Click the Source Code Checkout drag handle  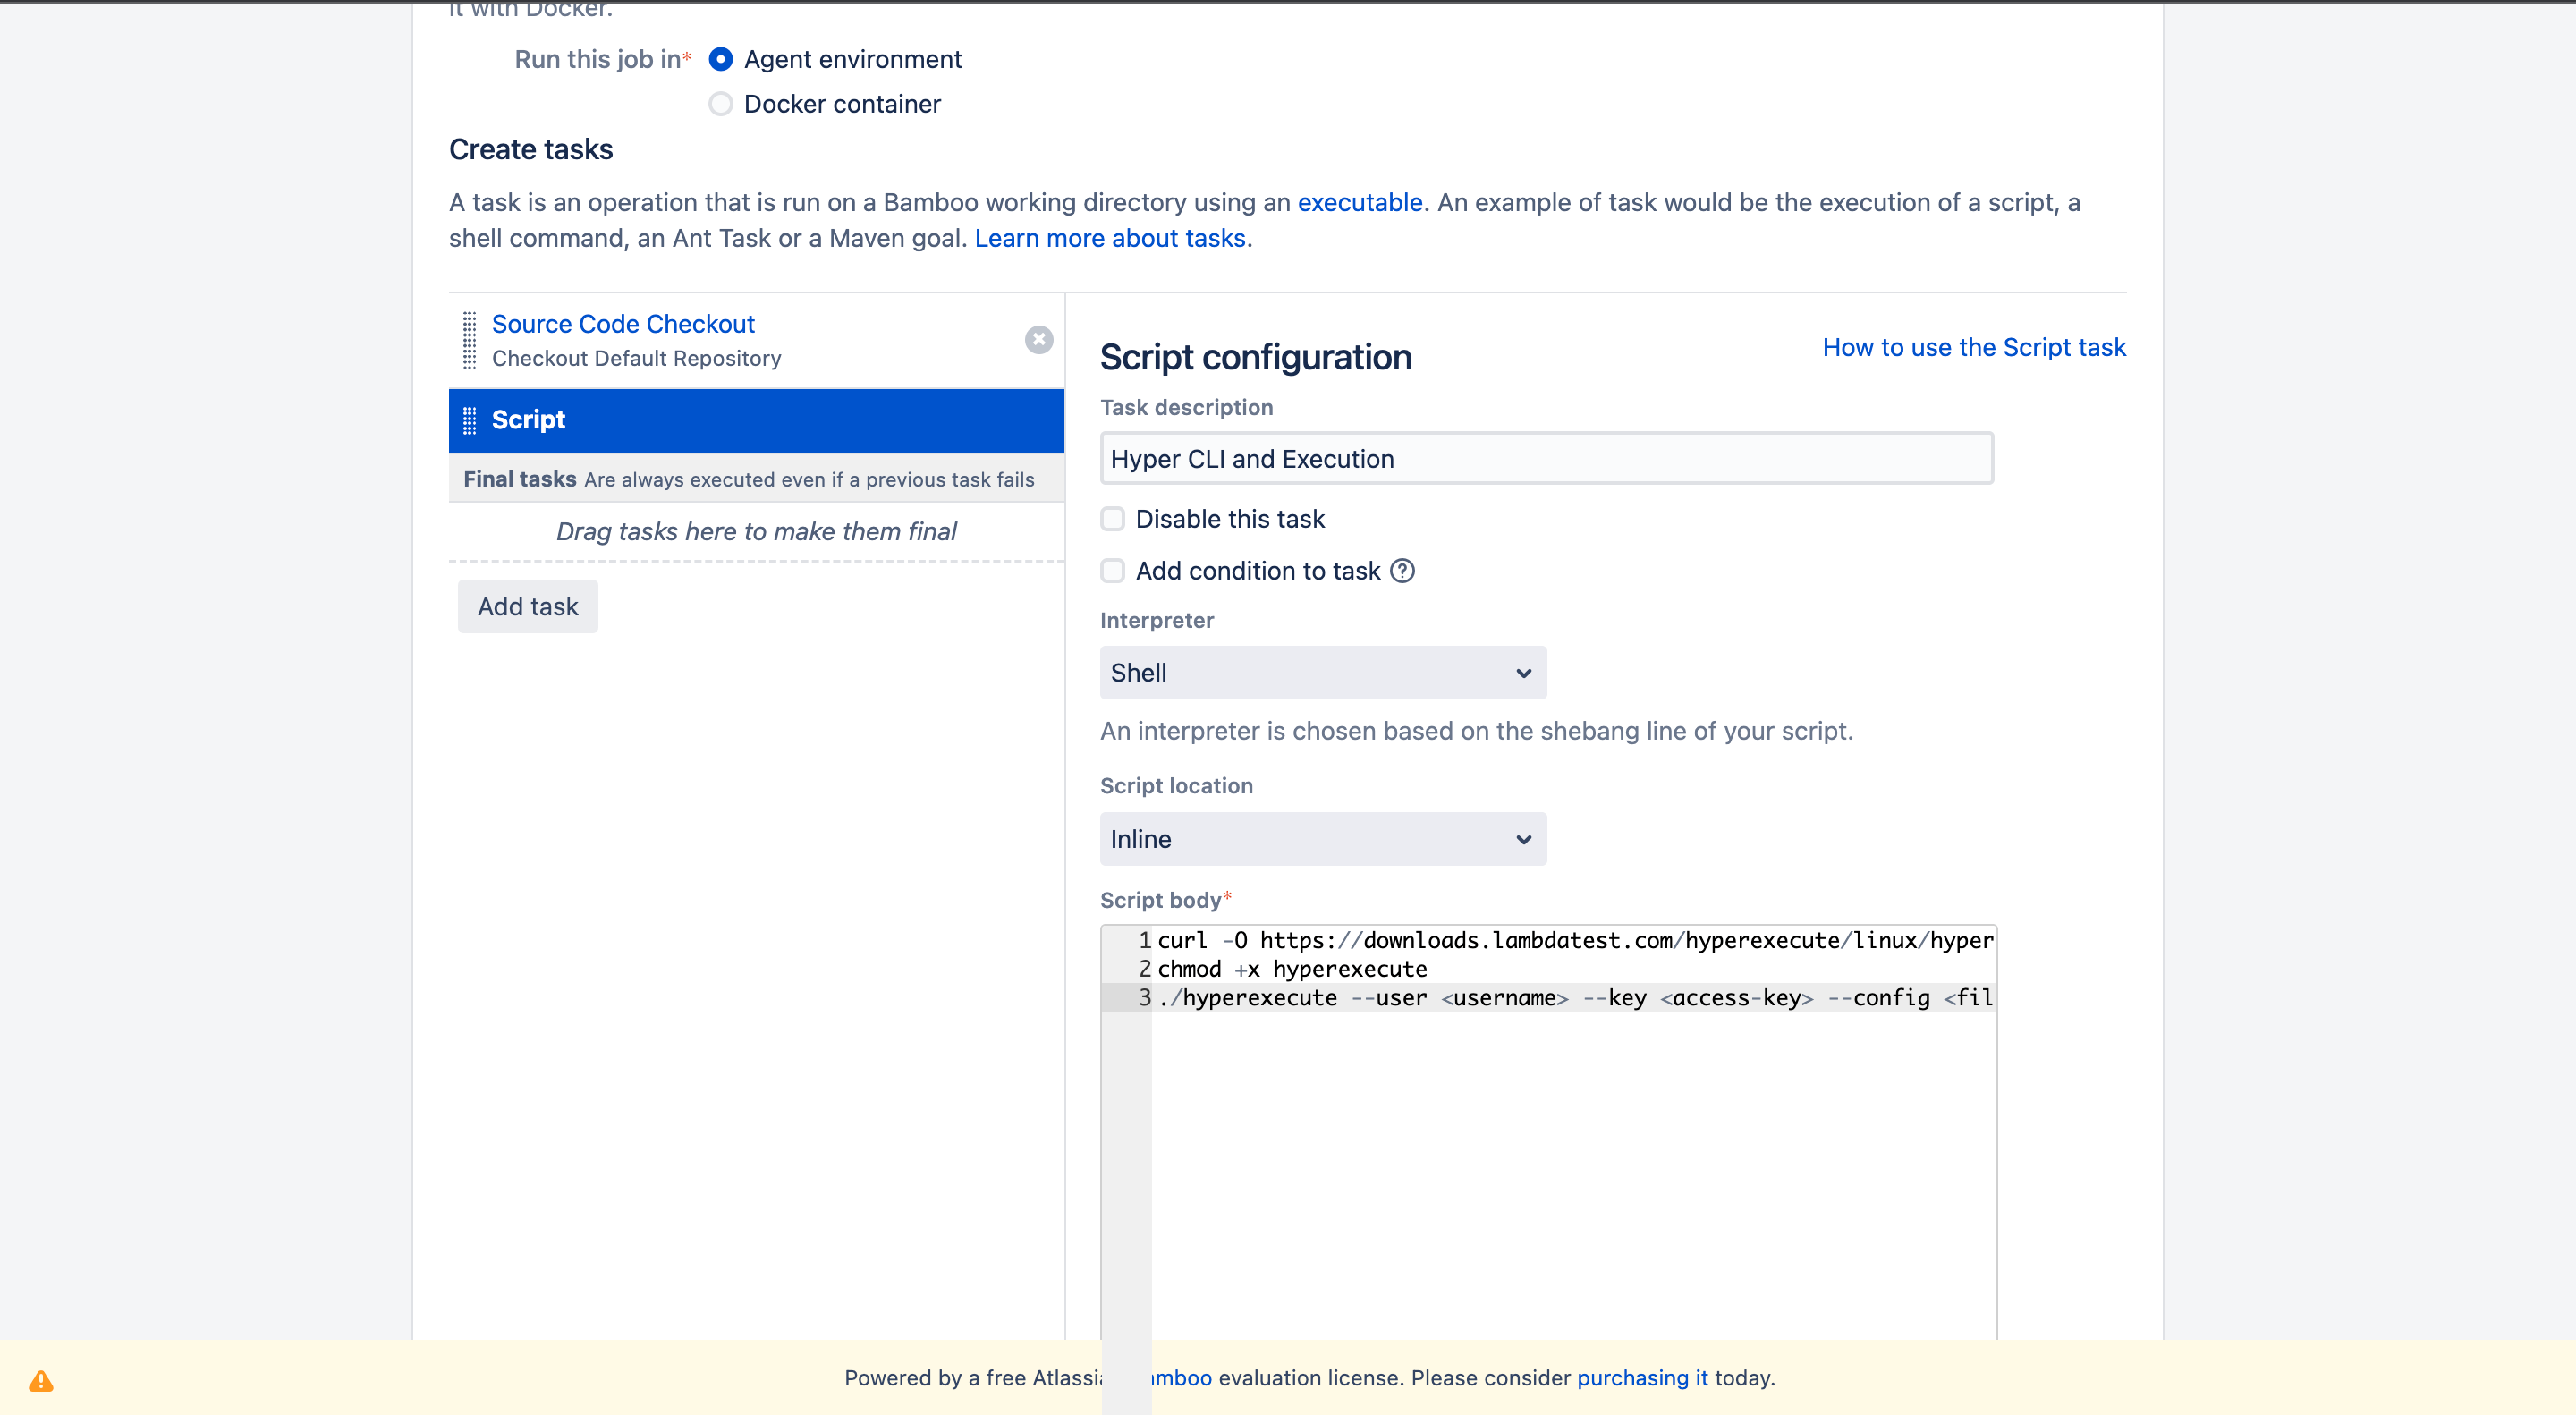click(469, 340)
